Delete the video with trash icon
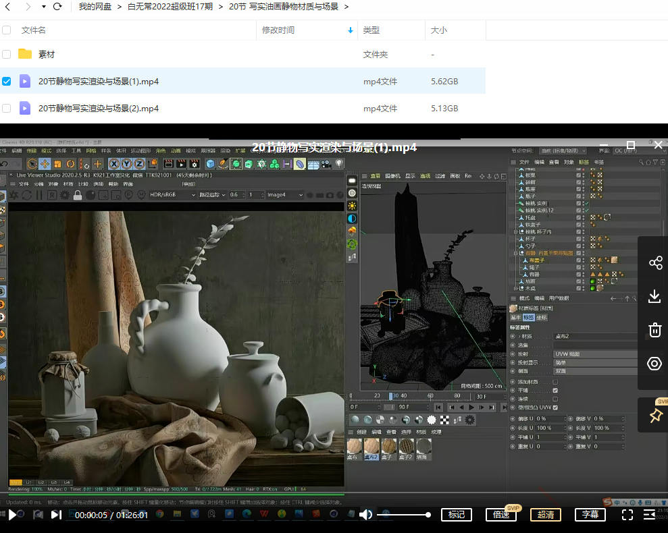Image resolution: width=668 pixels, height=533 pixels. click(654, 330)
